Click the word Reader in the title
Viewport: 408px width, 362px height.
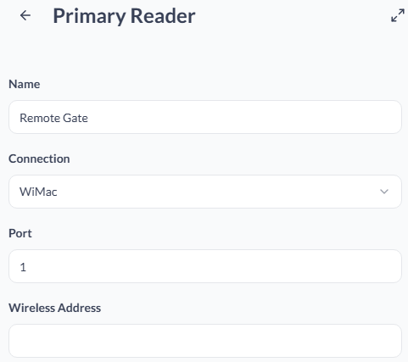tap(163, 16)
